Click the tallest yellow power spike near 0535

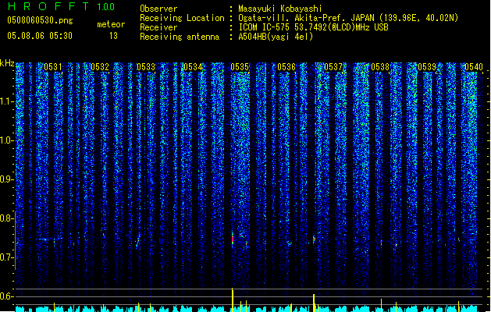[233, 300]
